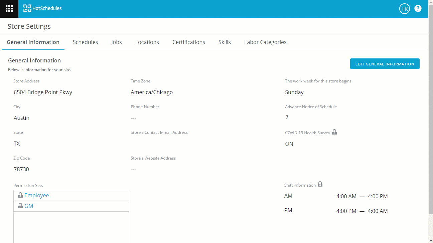Open the app launcher grid menu

click(9, 9)
